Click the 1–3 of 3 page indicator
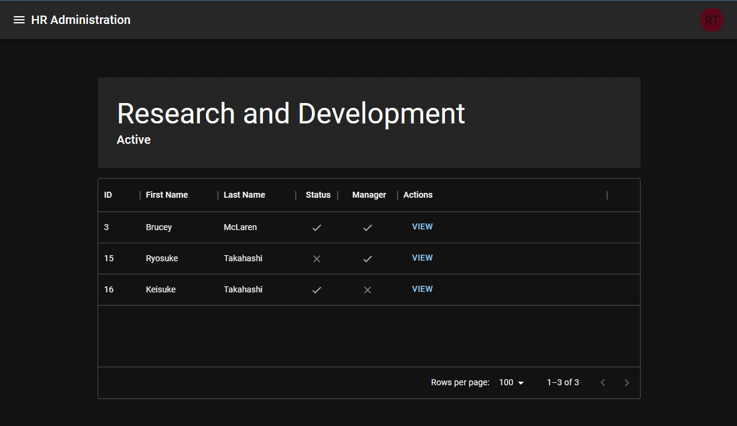737x426 pixels. [x=563, y=382]
